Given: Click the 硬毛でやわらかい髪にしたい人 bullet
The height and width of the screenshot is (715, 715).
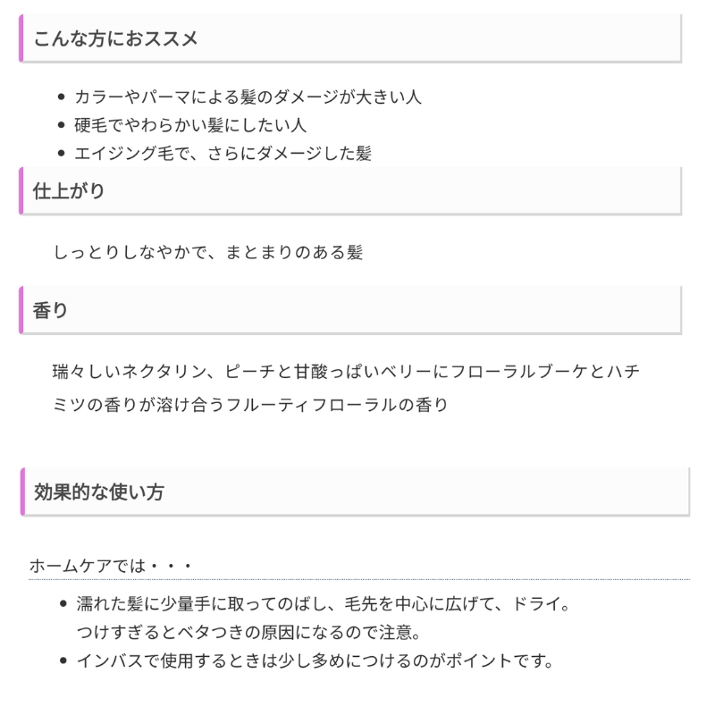Looking at the screenshot, I should [190, 125].
